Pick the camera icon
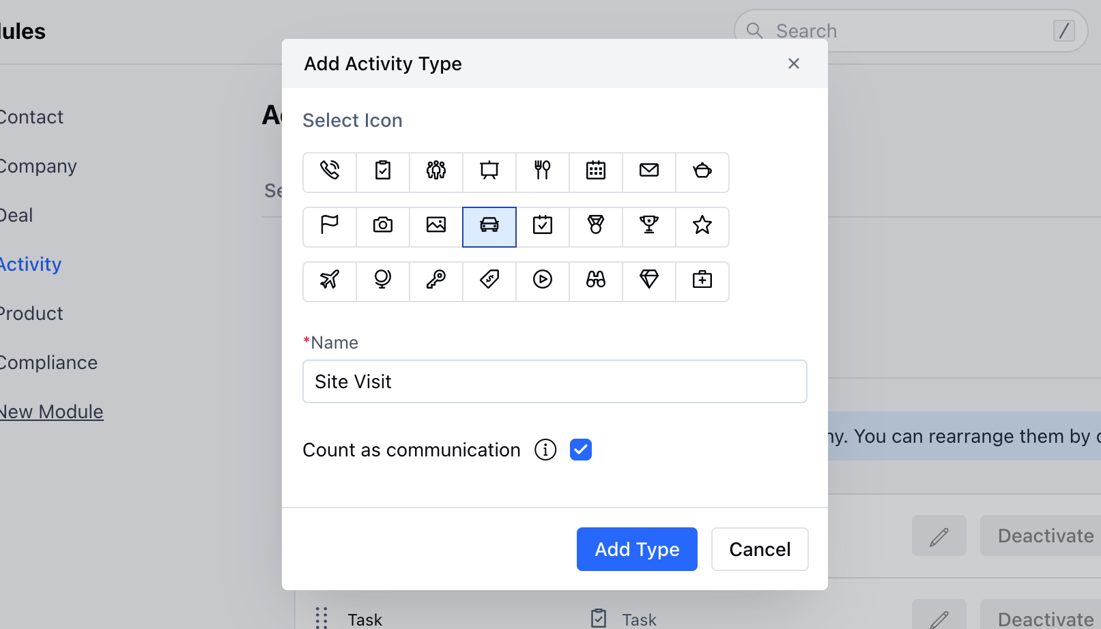 point(383,225)
